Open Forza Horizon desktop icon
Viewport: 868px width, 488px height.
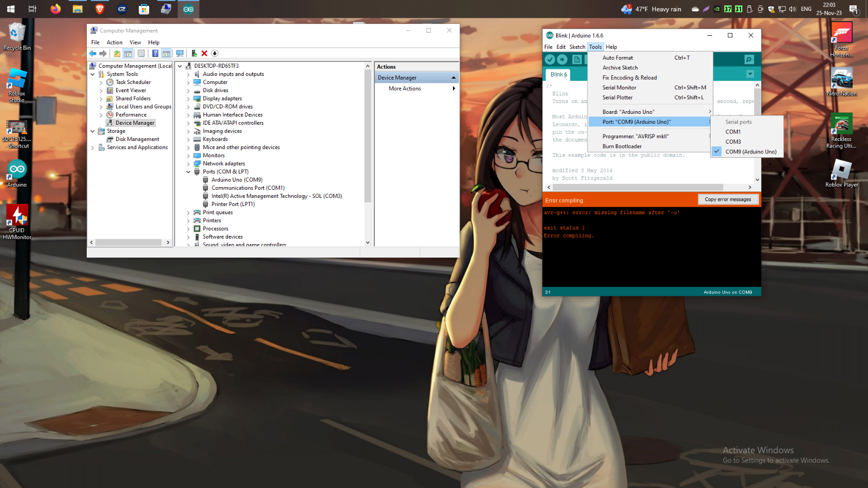(841, 40)
